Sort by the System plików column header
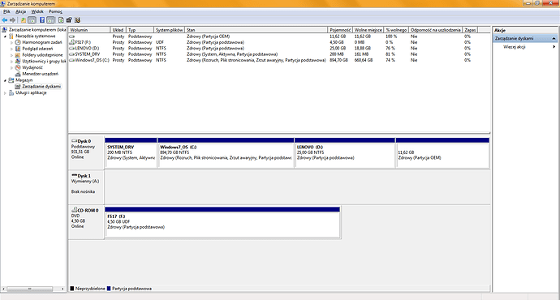This screenshot has height=300, width=560. click(x=170, y=30)
